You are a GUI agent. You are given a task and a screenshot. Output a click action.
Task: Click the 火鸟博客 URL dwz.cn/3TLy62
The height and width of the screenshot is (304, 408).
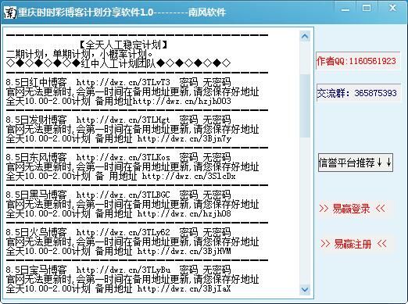point(123,232)
